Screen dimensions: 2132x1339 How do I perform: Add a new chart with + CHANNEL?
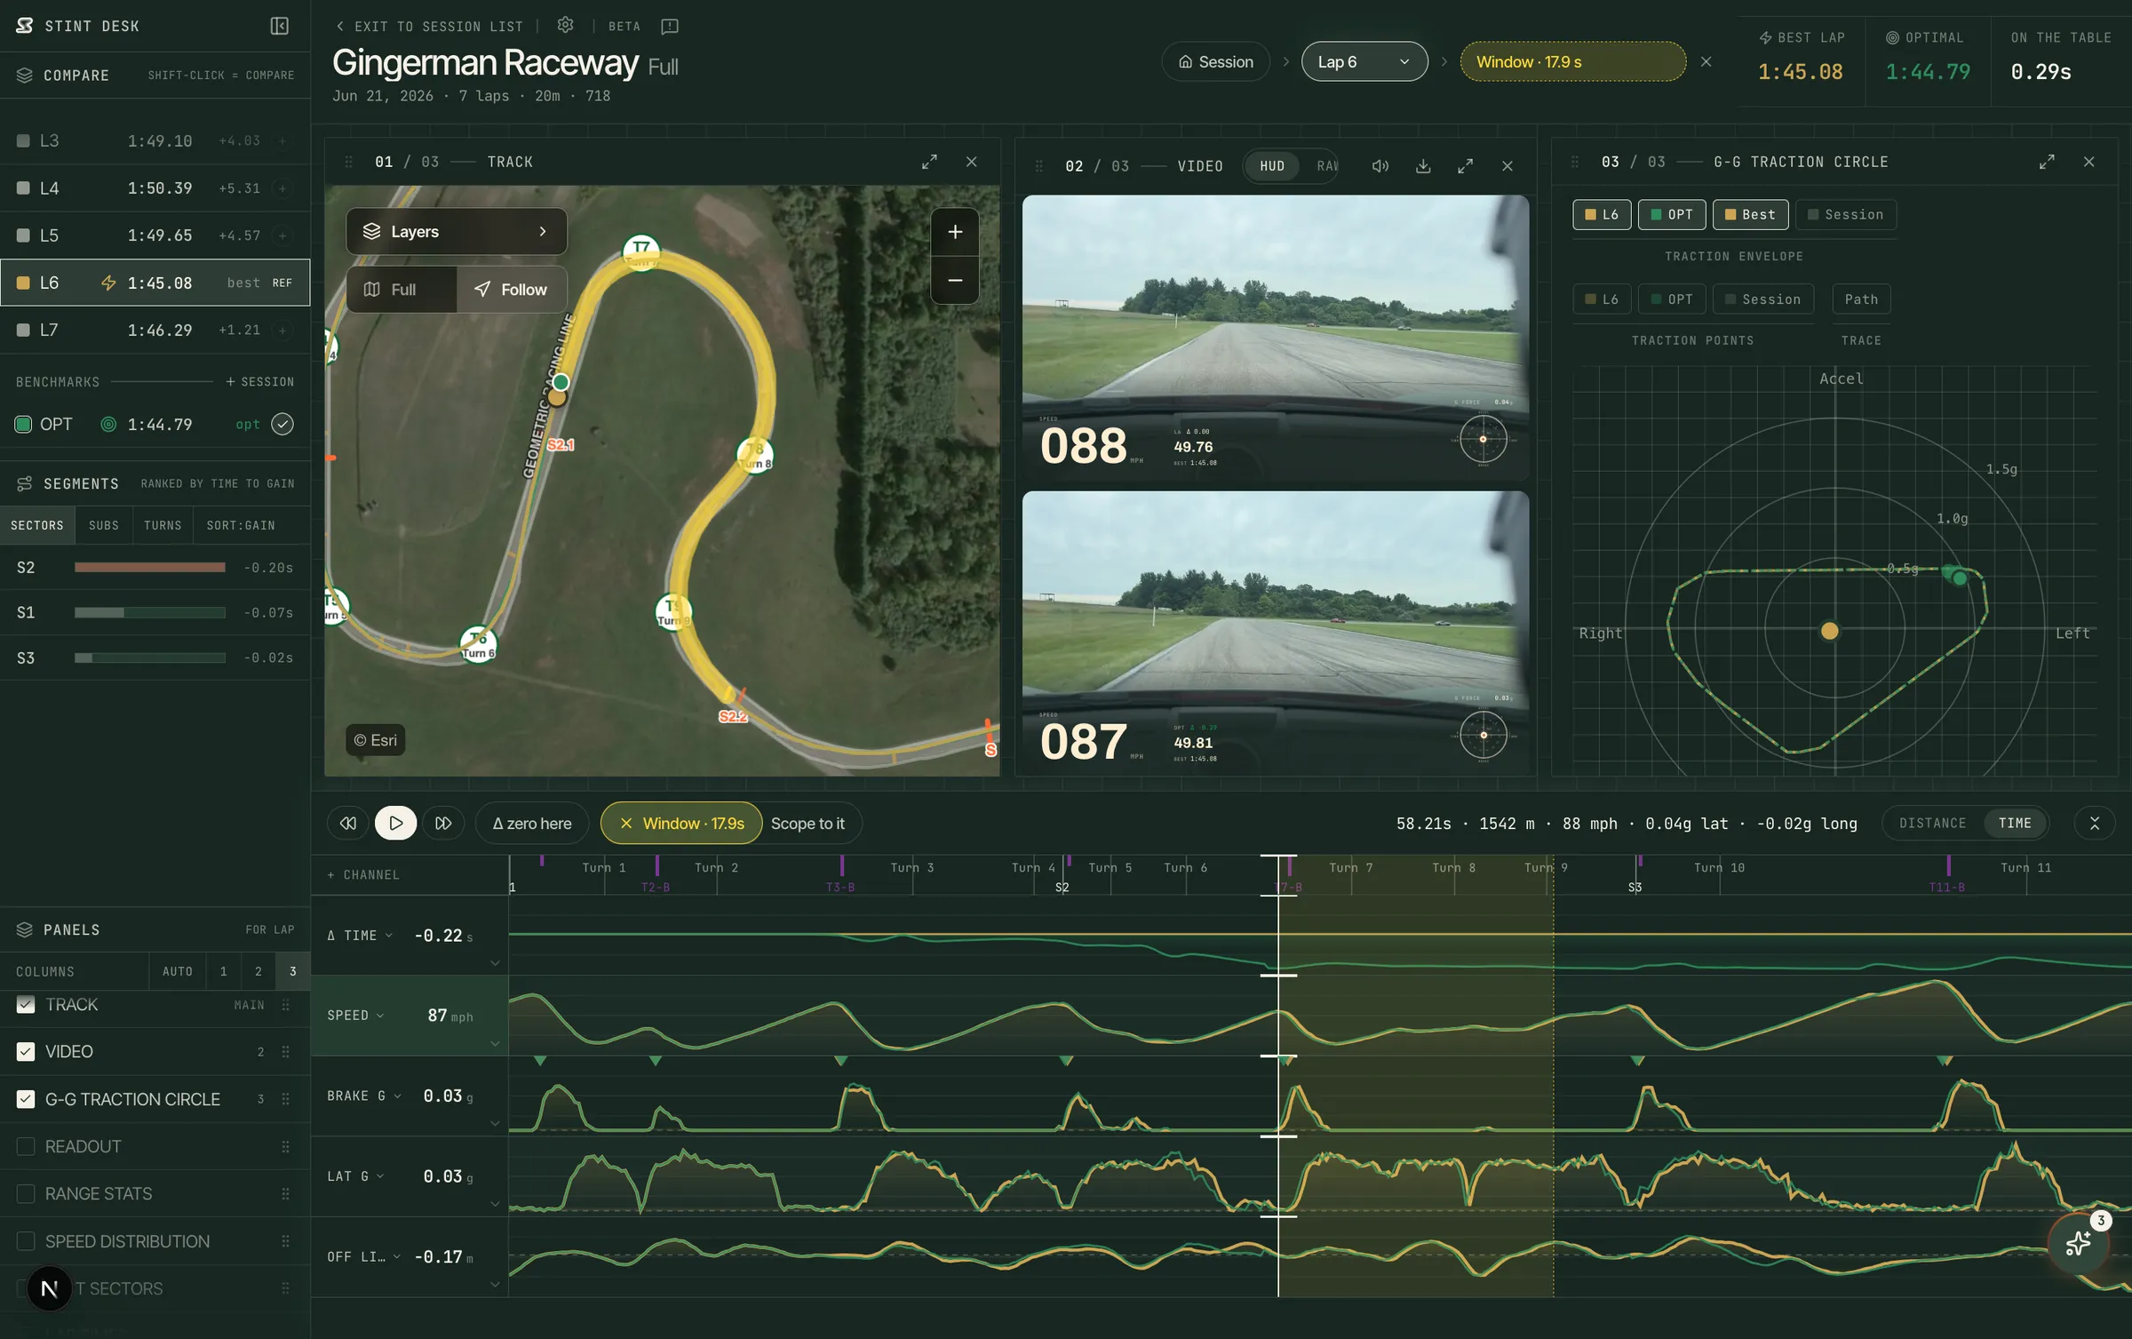tap(363, 875)
